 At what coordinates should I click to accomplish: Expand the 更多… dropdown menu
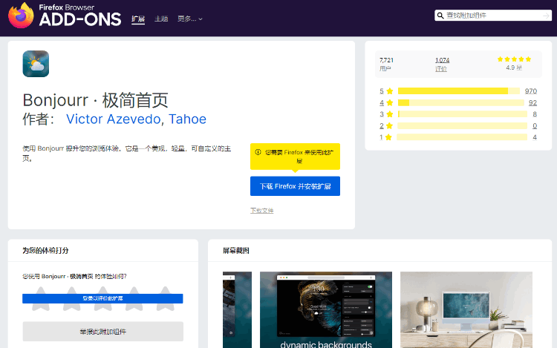[x=189, y=19]
